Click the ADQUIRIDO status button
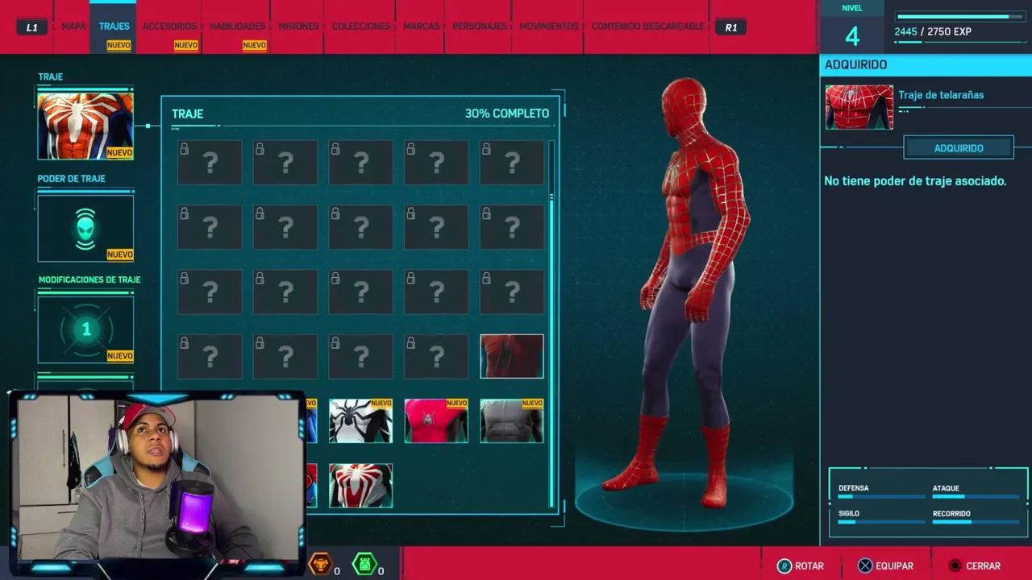The image size is (1032, 580). click(x=959, y=147)
